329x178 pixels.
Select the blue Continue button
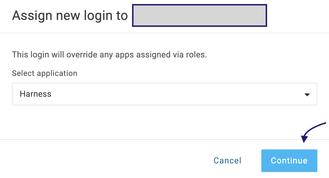click(289, 161)
